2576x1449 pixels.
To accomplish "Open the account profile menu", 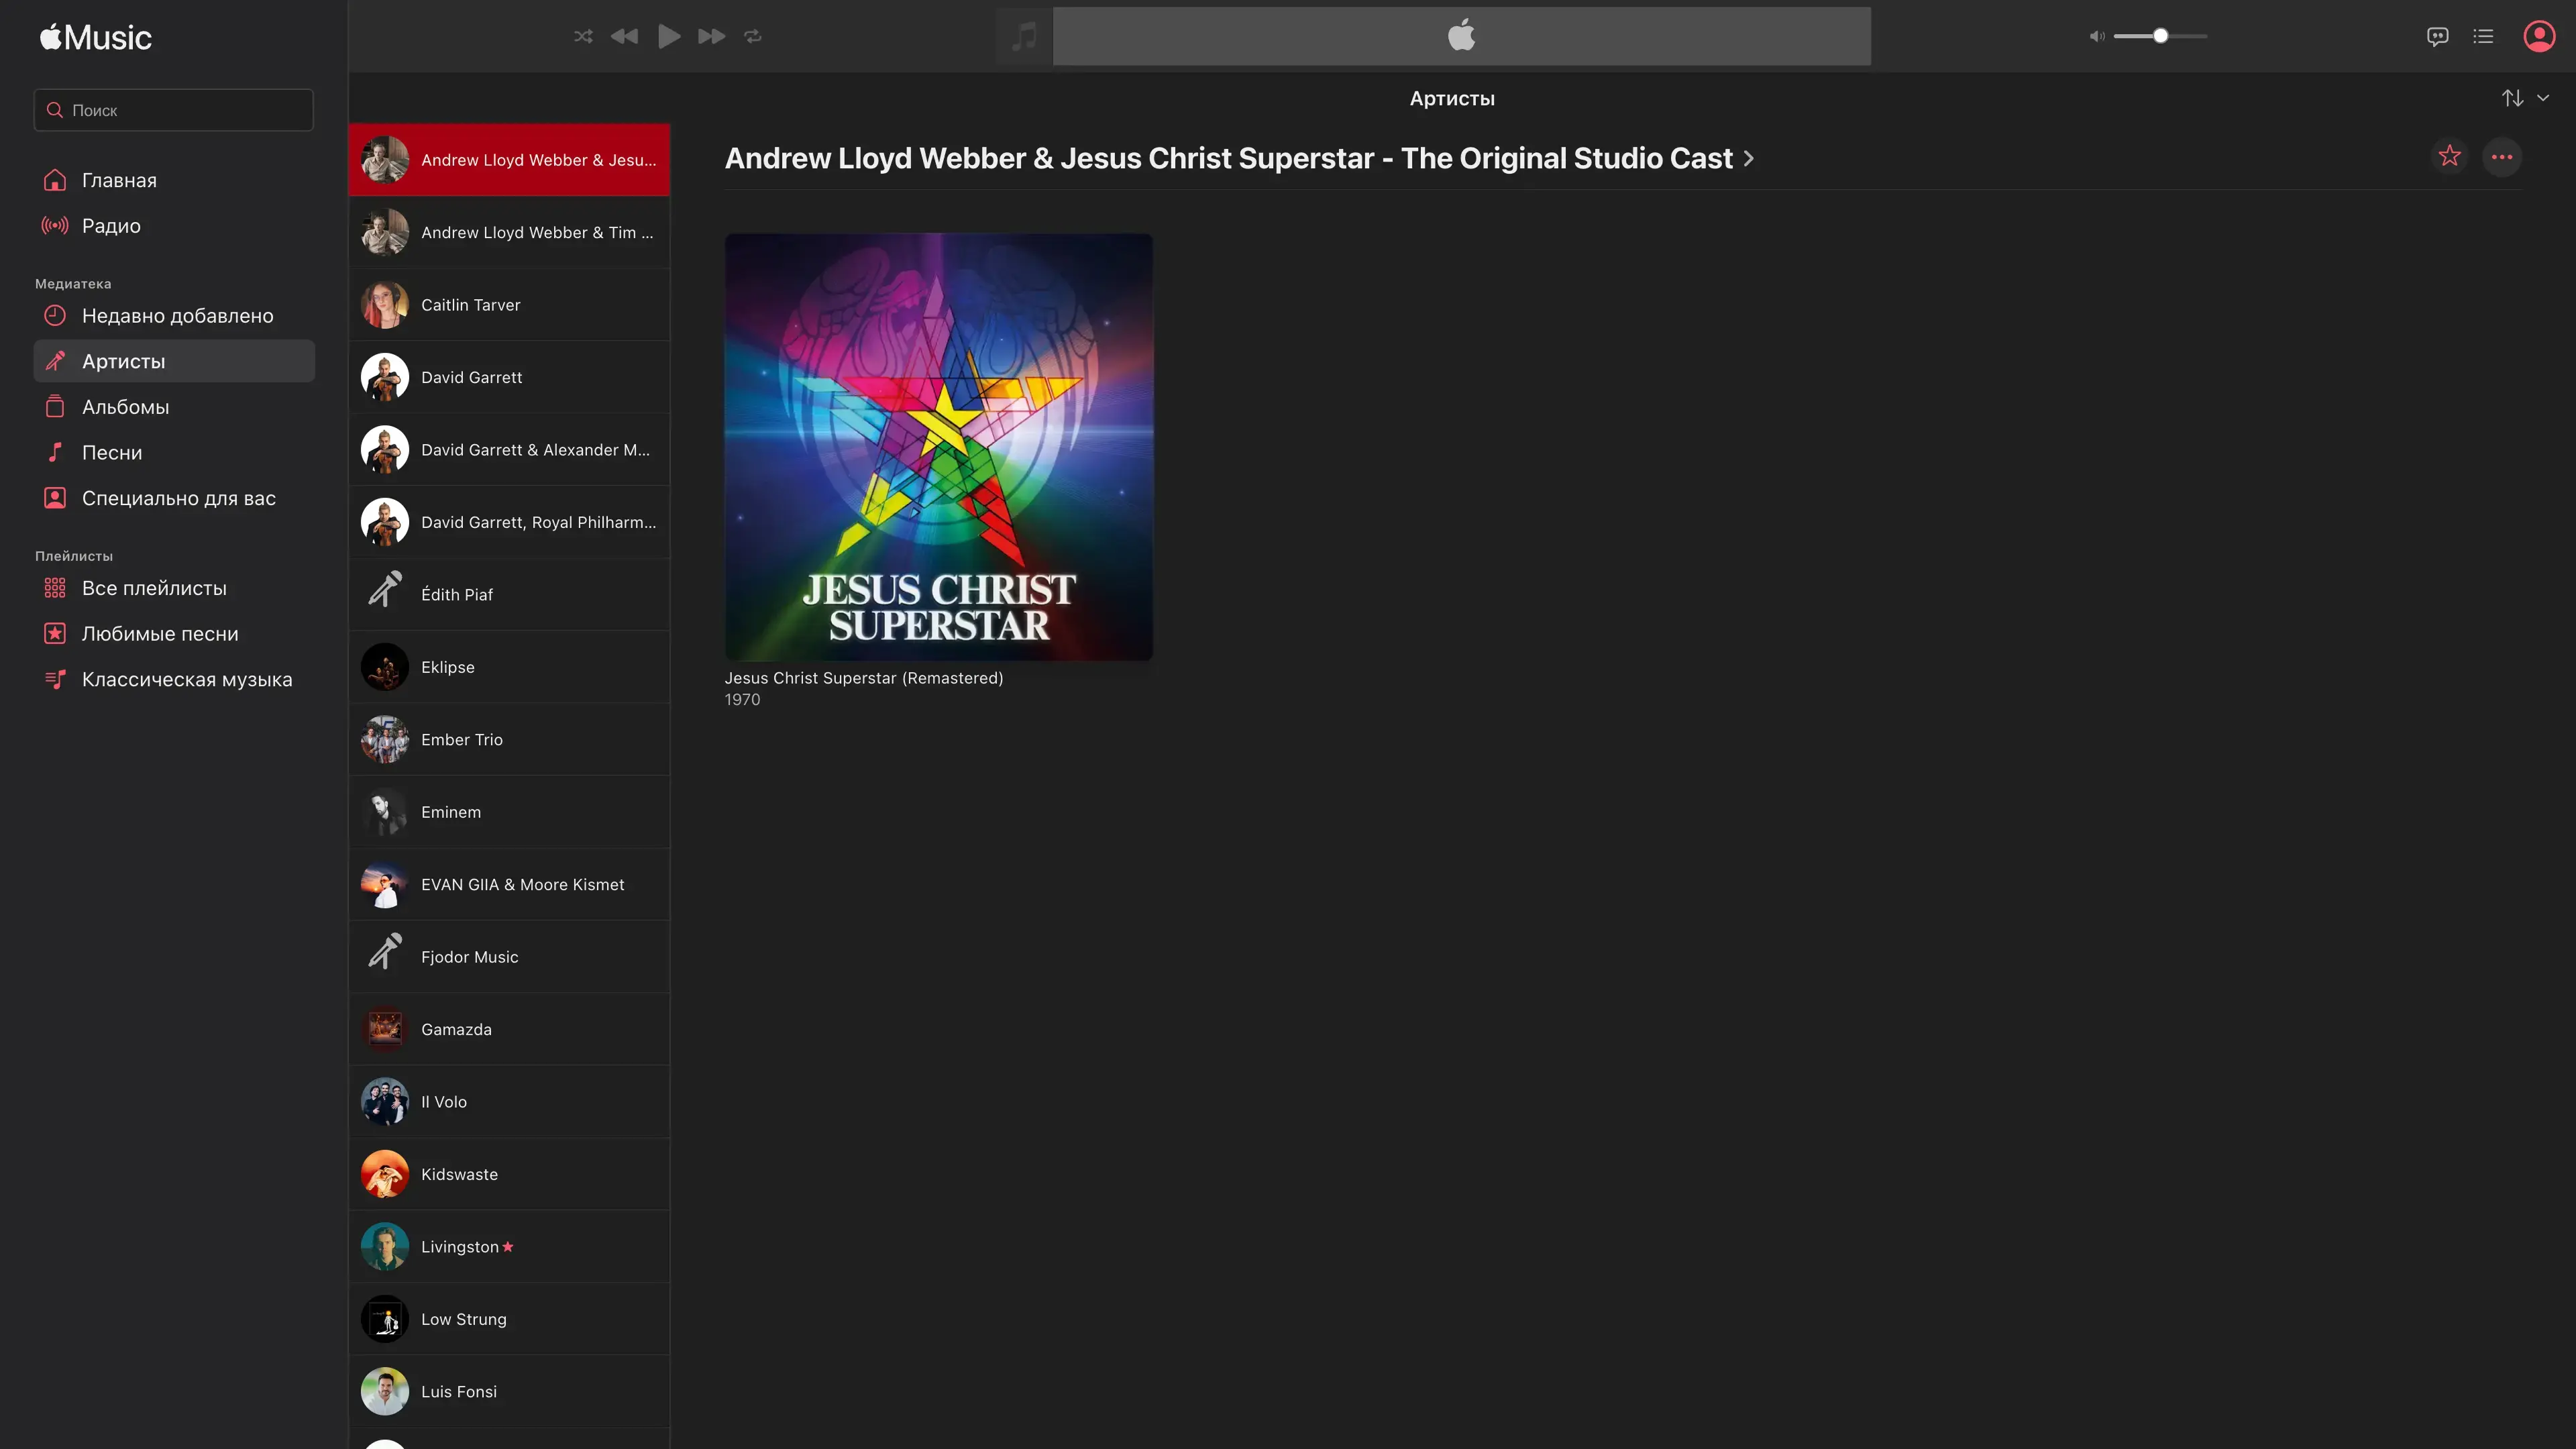I will click(2539, 37).
